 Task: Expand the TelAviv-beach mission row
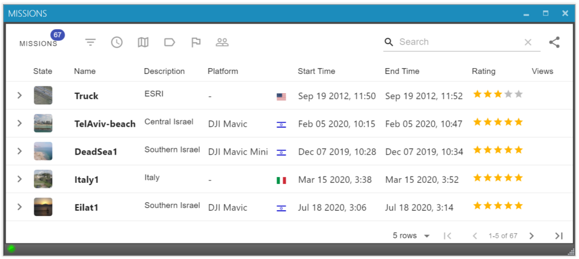coord(19,123)
